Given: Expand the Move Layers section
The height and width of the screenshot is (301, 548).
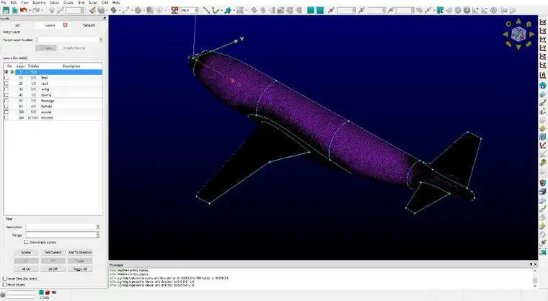Looking at the screenshot, I should [4, 284].
